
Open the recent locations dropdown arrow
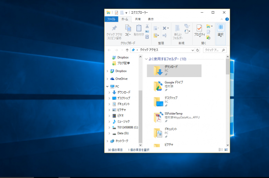pyautogui.click(x=122, y=50)
